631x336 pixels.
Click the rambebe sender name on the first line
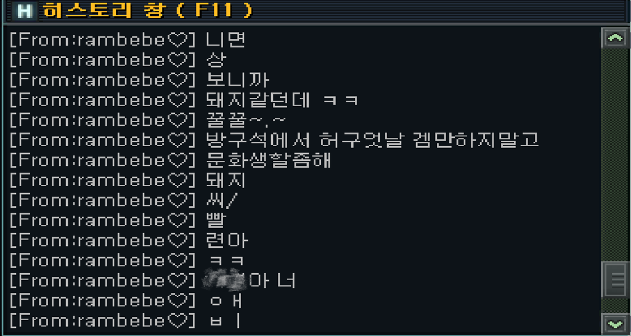click(121, 40)
